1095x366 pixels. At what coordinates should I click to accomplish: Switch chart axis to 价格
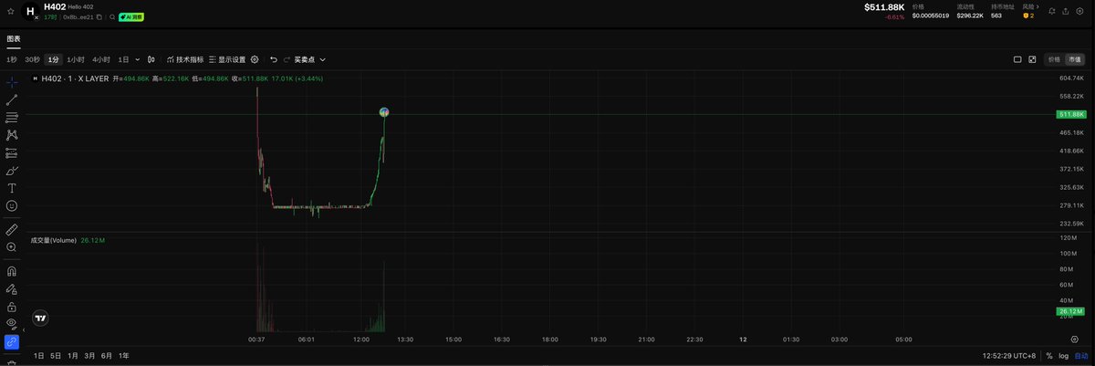click(1054, 59)
